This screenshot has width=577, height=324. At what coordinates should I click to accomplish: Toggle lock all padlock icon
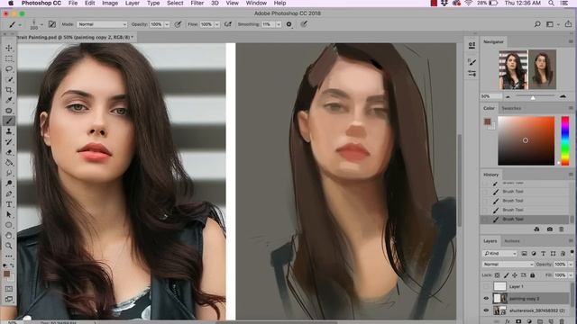tap(532, 275)
